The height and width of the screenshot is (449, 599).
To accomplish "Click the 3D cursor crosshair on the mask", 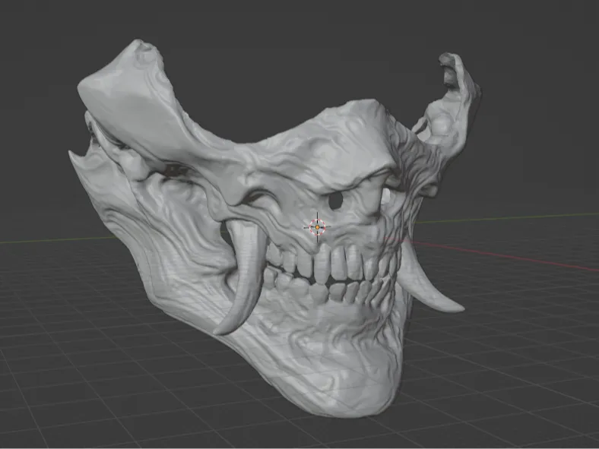I will point(317,227).
